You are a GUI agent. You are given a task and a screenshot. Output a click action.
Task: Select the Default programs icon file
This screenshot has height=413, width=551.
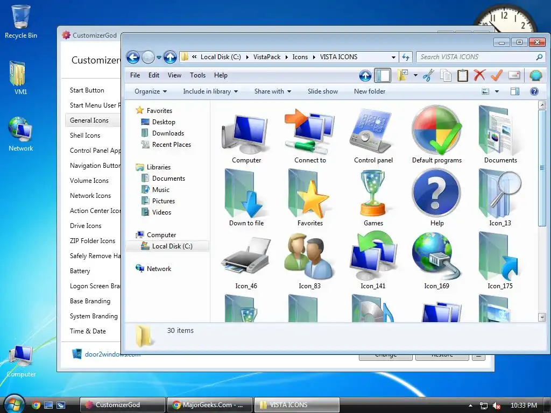click(437, 135)
